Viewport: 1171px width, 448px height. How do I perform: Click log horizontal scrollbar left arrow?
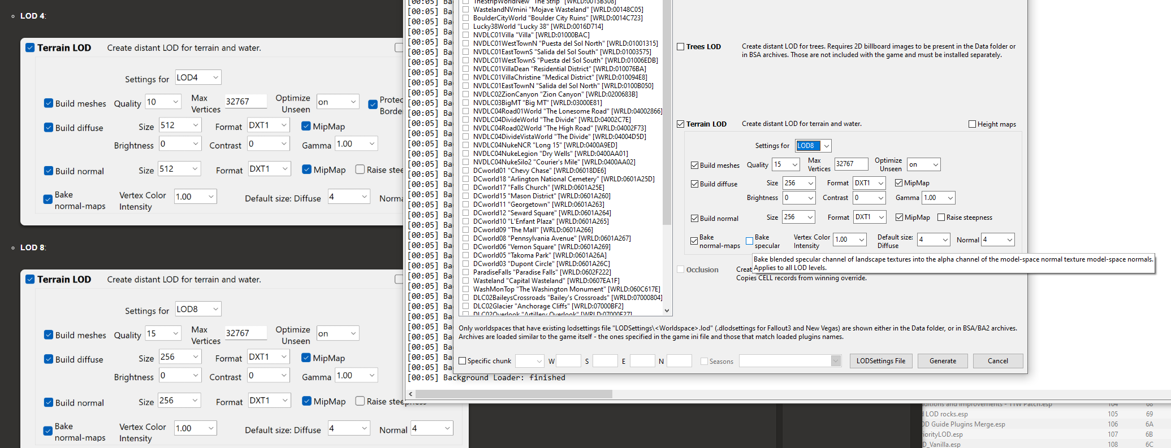point(411,394)
